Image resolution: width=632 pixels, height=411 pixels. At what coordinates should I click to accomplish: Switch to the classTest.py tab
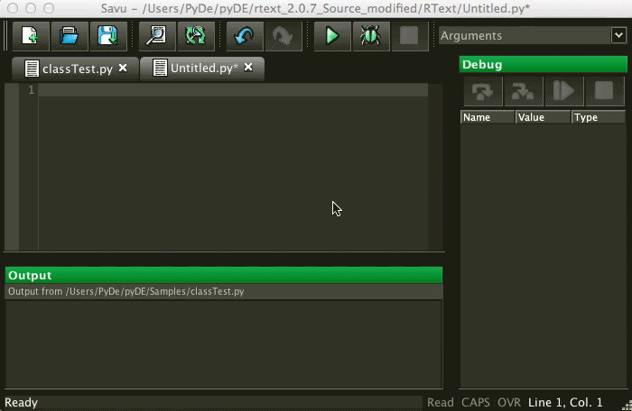[69, 68]
